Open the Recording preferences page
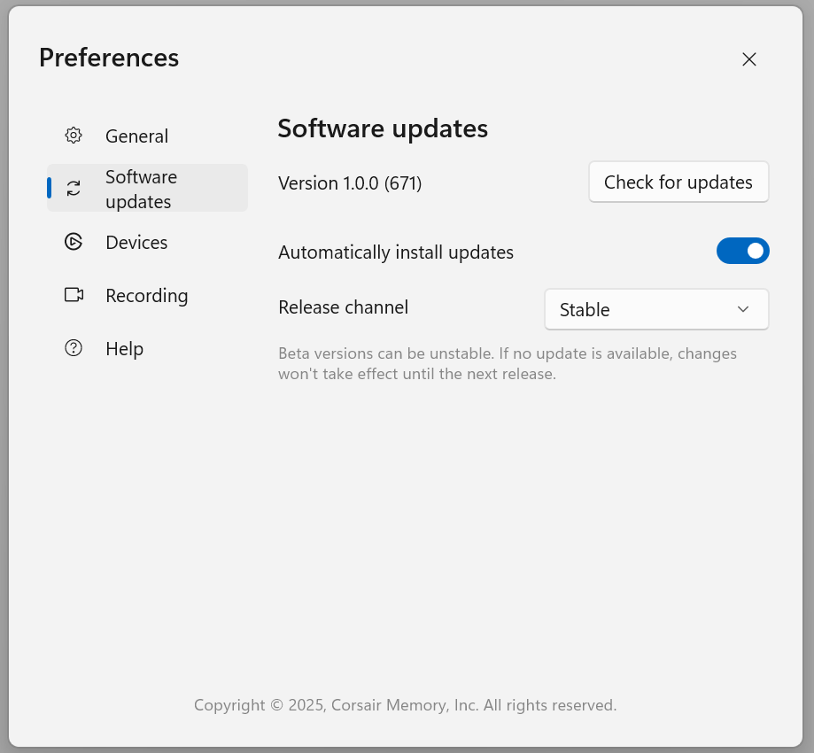 pyautogui.click(x=147, y=295)
